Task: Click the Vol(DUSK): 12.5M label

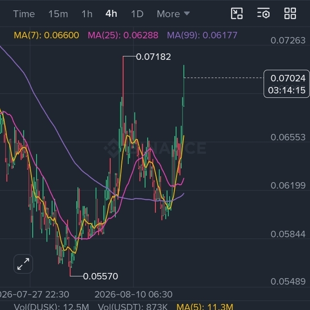Action: tap(51, 307)
